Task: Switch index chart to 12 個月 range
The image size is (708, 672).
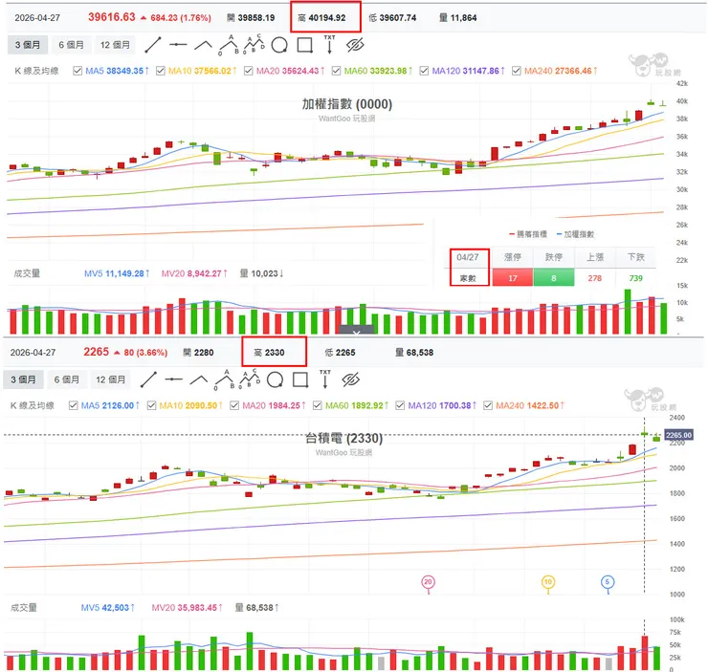Action: (115, 45)
